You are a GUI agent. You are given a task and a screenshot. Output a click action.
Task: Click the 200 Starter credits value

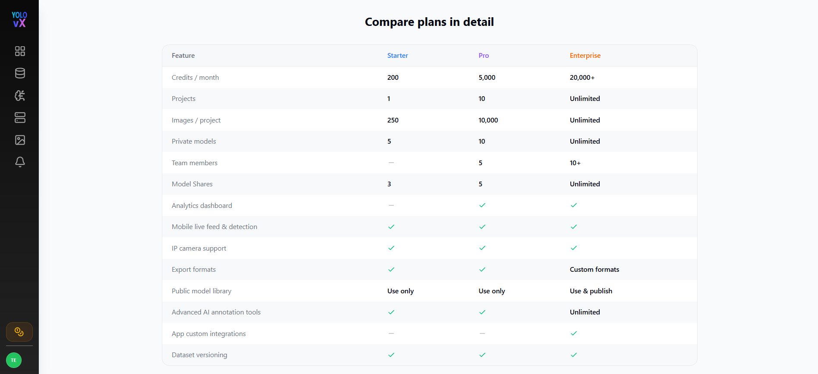tap(393, 78)
